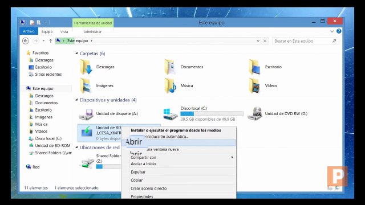Screen dimensions: 365x205
Task: Open the Administrar ribbon tab
Action: (92, 32)
